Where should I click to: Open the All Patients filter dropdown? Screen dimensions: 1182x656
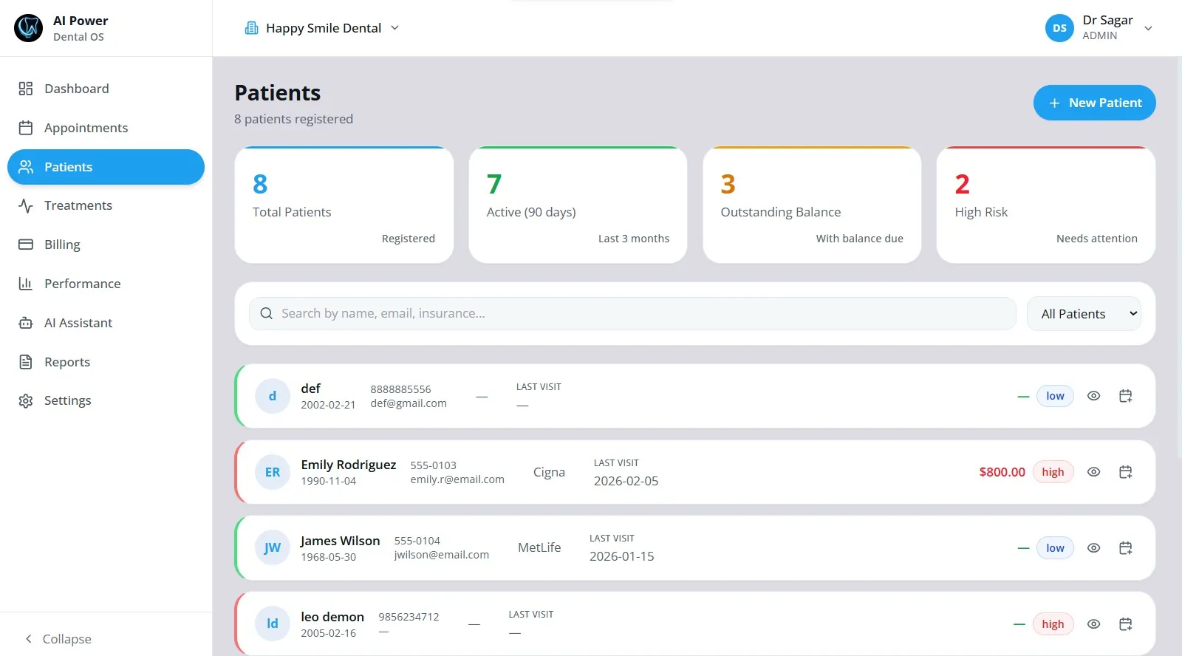pos(1084,314)
